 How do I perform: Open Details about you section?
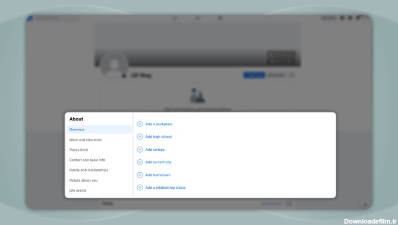click(x=83, y=180)
